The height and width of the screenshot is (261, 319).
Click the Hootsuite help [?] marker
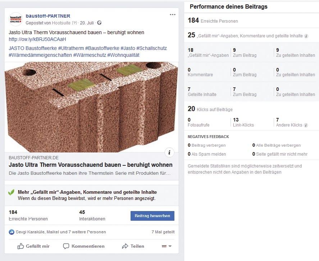point(74,23)
